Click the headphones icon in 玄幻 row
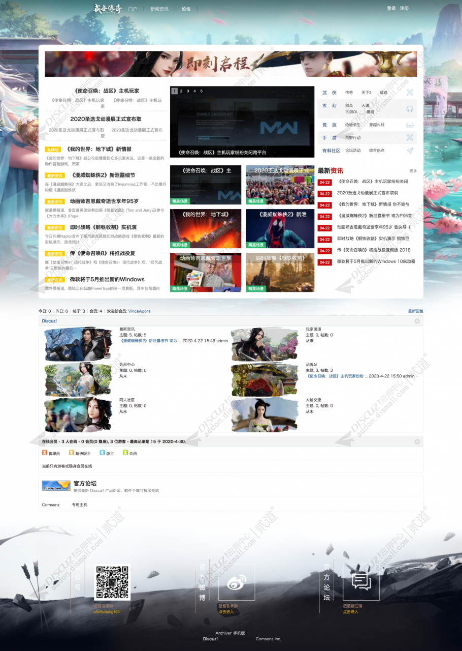 [410, 109]
